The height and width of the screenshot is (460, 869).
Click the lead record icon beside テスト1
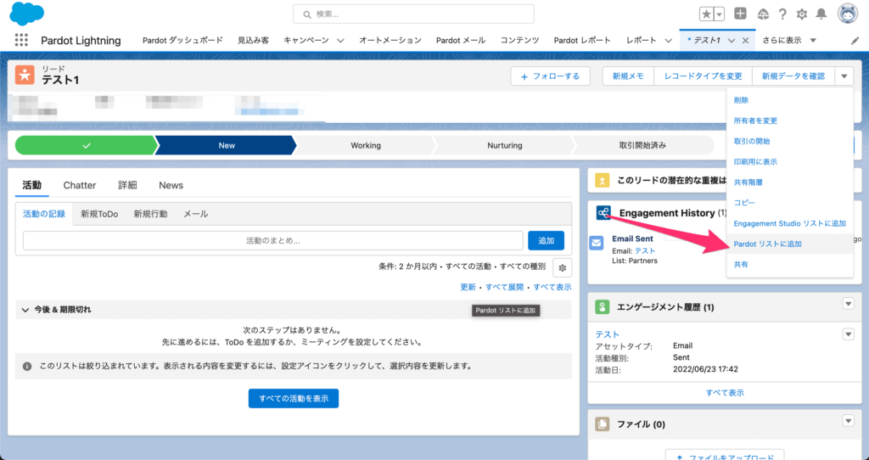click(x=25, y=75)
